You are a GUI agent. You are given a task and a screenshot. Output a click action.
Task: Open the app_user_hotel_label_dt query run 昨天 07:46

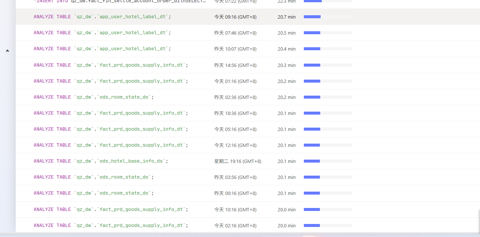click(x=102, y=33)
